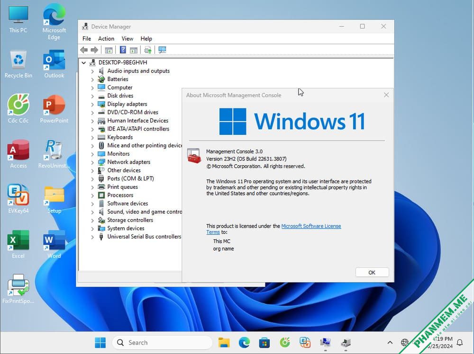The image size is (474, 354).
Task: Select the Other devices tree item
Action: (124, 170)
